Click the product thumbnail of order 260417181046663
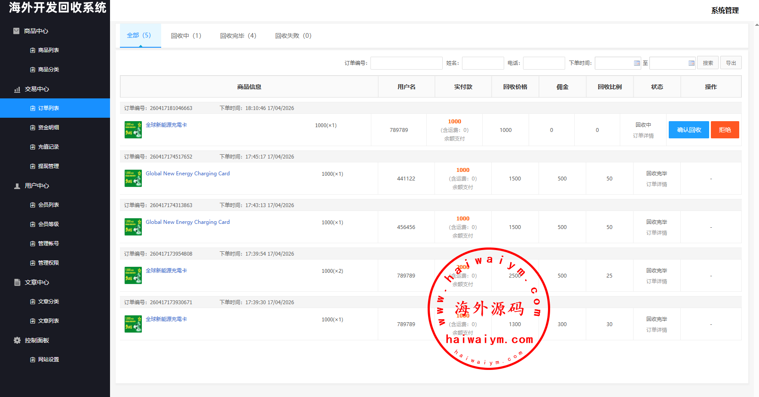Screen dimensions: 759x397 (x=133, y=130)
